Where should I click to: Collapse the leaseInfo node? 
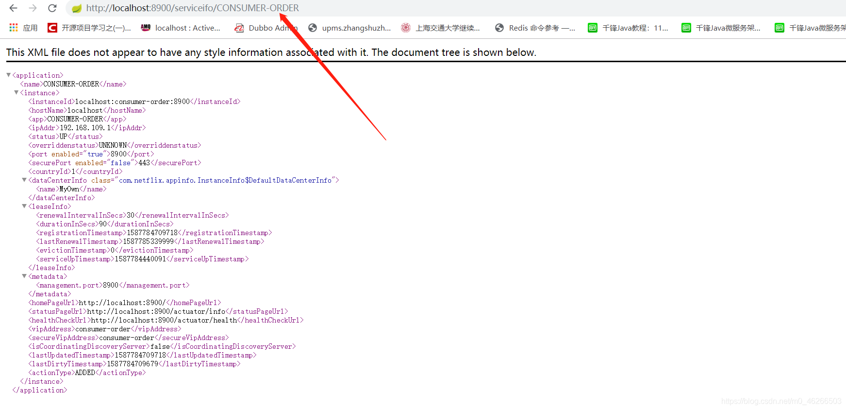[x=24, y=206]
